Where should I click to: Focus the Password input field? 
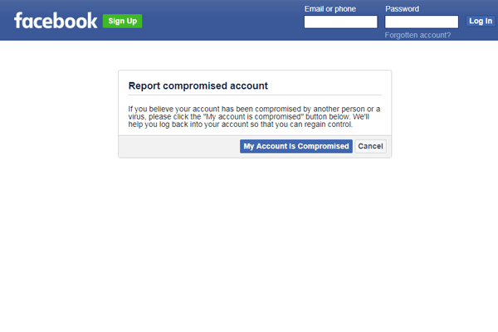click(421, 22)
